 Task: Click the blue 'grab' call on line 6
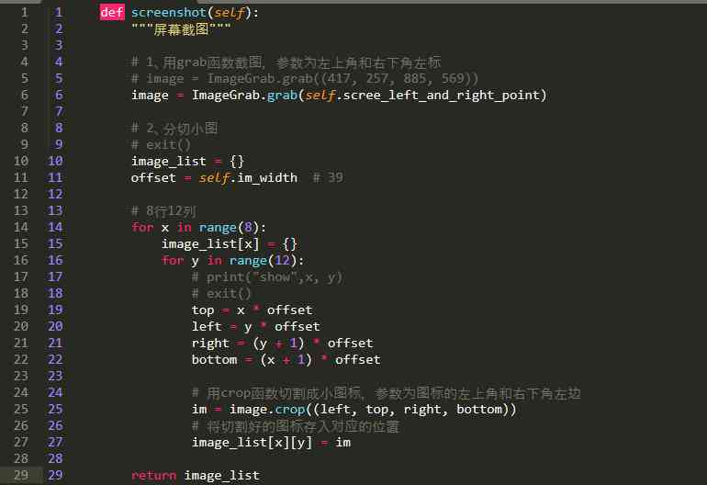[282, 96]
